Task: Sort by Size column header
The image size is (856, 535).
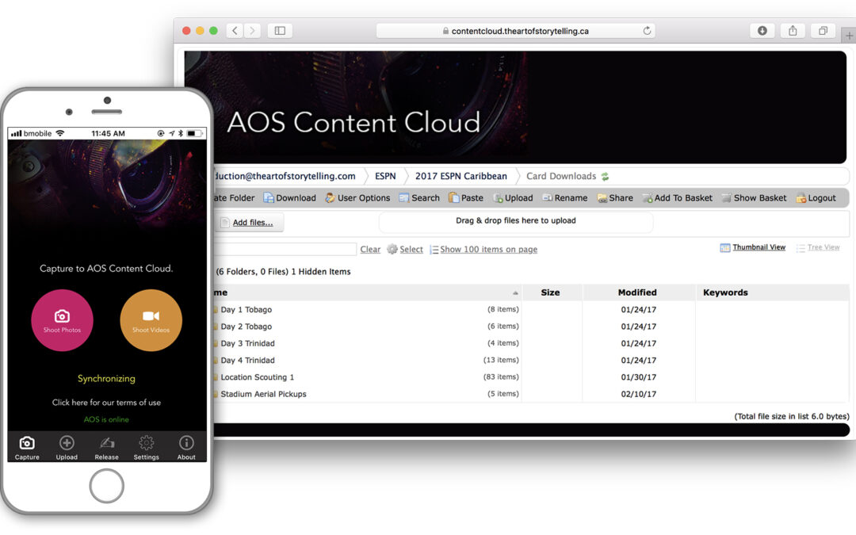Action: (550, 292)
